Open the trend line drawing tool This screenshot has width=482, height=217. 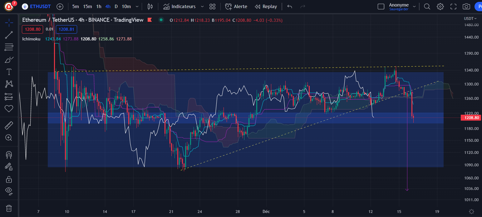[9, 35]
